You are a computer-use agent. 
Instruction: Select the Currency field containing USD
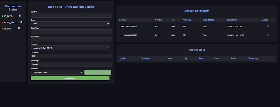click(x=72, y=56)
